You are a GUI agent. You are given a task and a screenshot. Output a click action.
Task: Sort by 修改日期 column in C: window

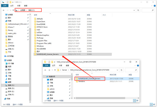[71, 15]
